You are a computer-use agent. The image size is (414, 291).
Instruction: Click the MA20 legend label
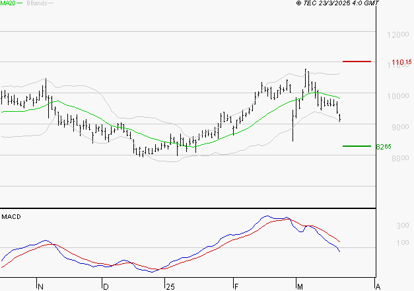8,3
